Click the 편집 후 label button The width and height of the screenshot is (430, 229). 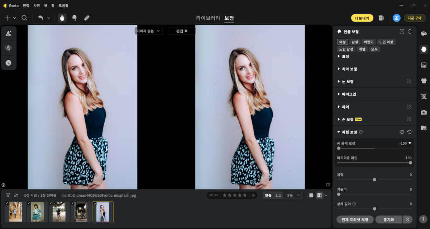[x=182, y=31]
